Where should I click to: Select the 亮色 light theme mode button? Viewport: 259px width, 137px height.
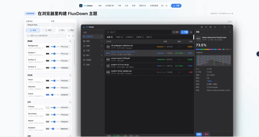pyautogui.click(x=48, y=30)
